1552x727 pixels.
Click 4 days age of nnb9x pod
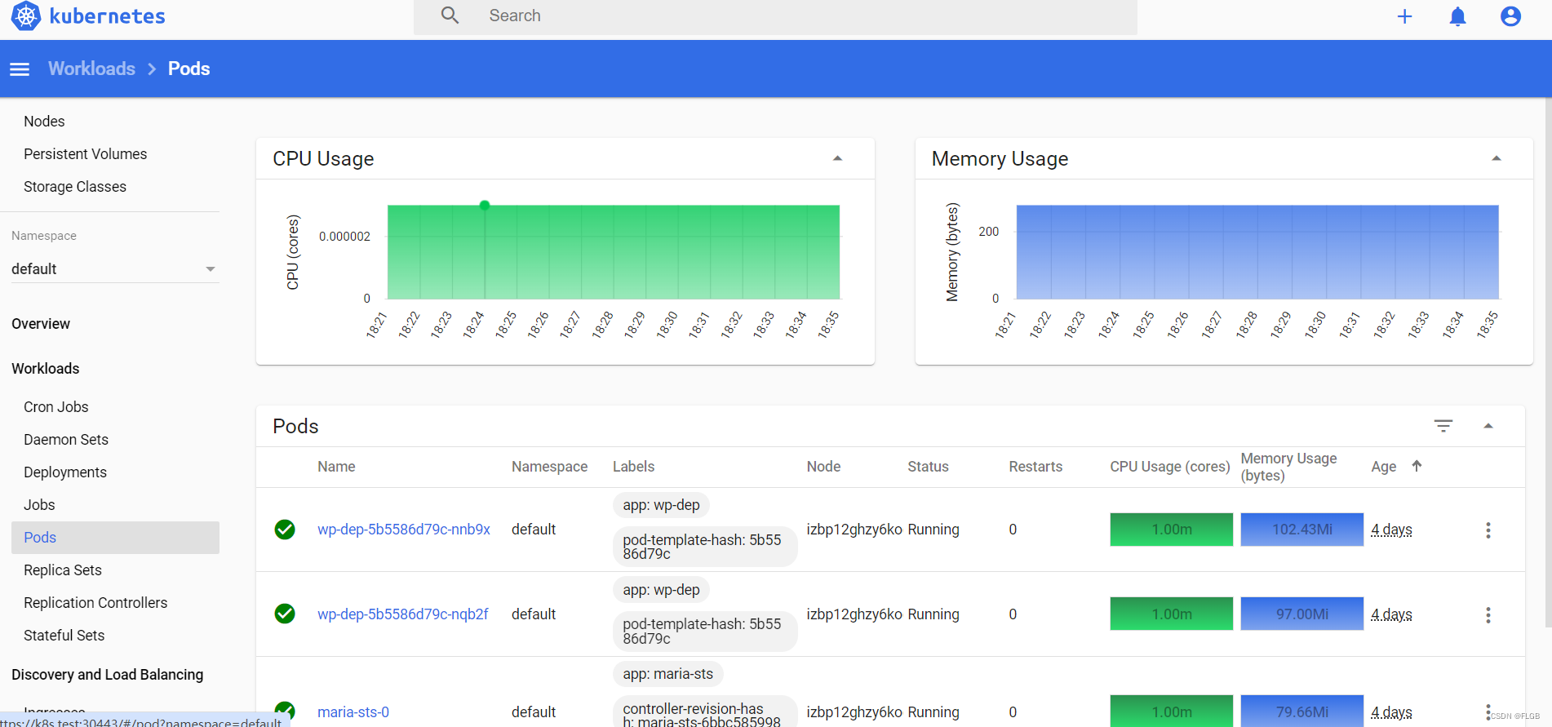(1391, 530)
